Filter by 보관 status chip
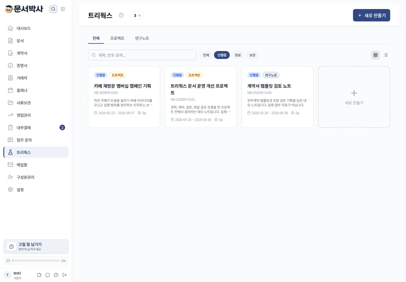 [x=252, y=55]
